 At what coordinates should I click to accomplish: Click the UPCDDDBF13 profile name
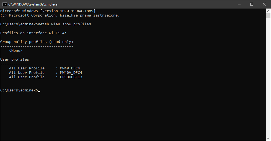pos(71,77)
